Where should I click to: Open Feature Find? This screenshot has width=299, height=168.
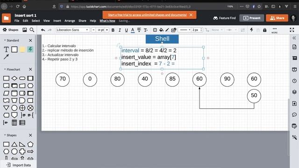pyautogui.click(x=224, y=18)
